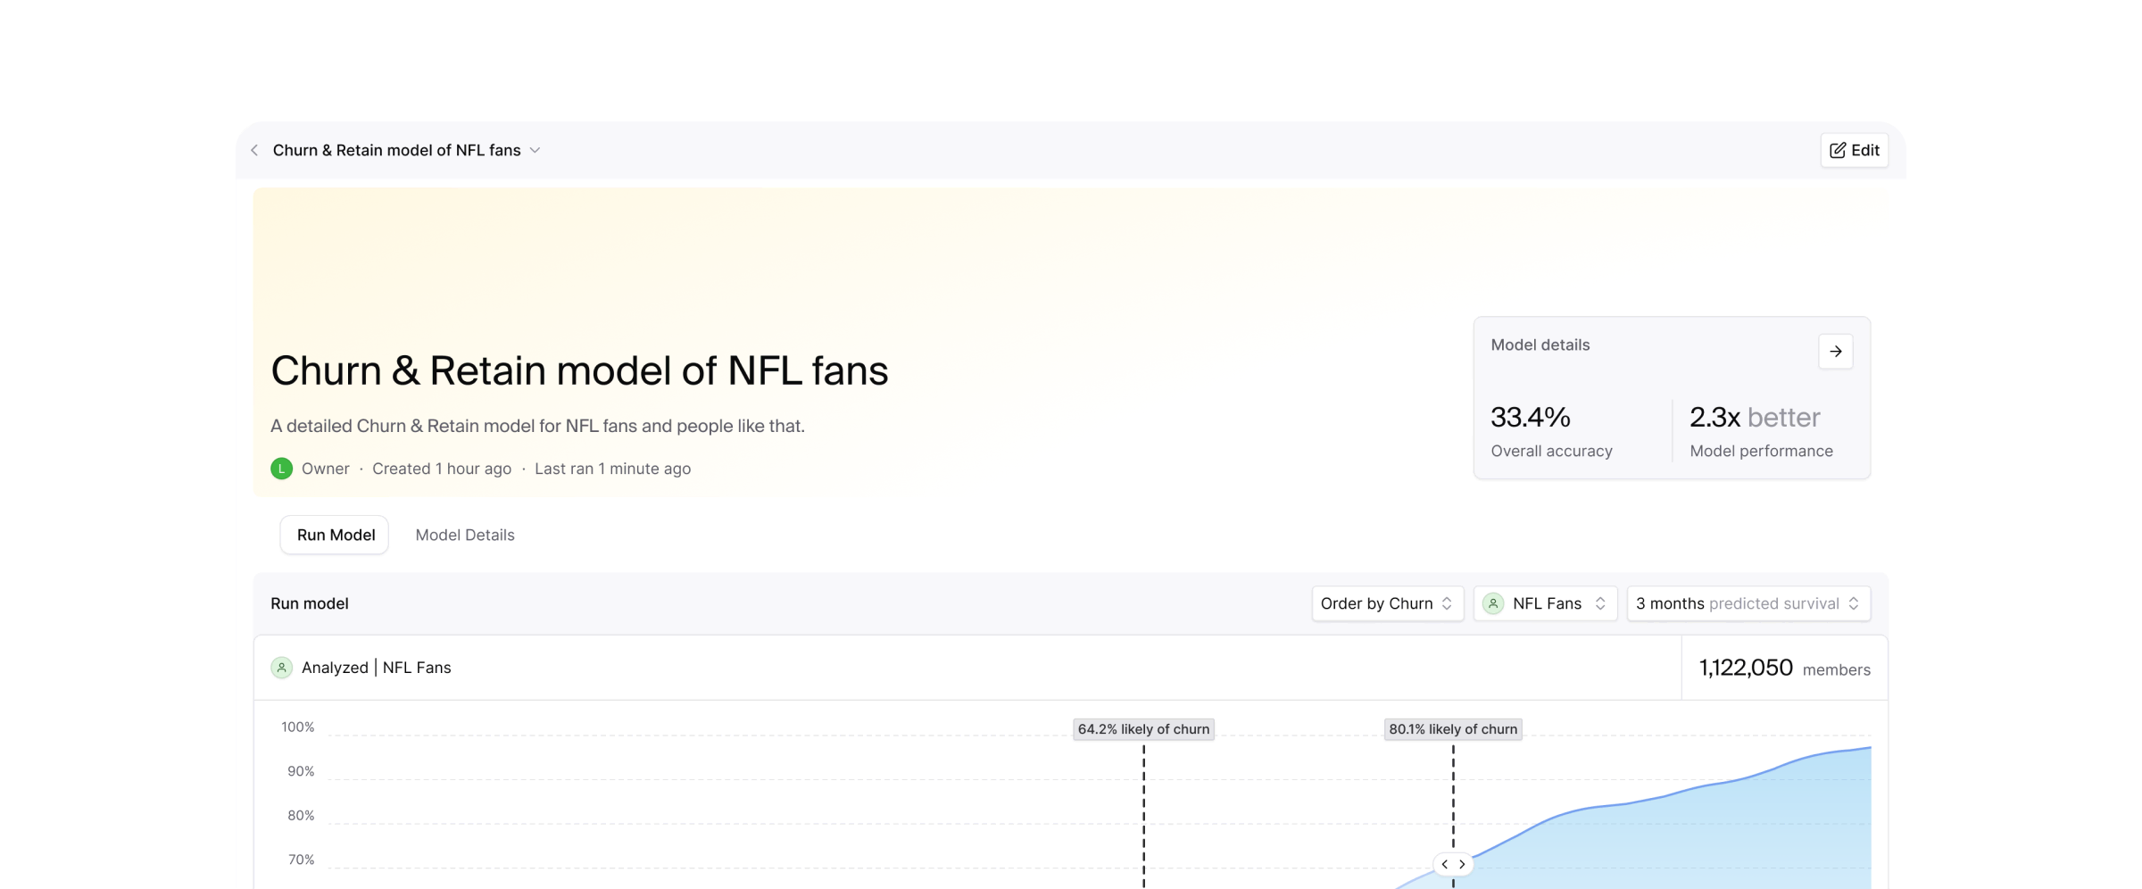
Task: Click the 70% axis label
Action: [301, 860]
